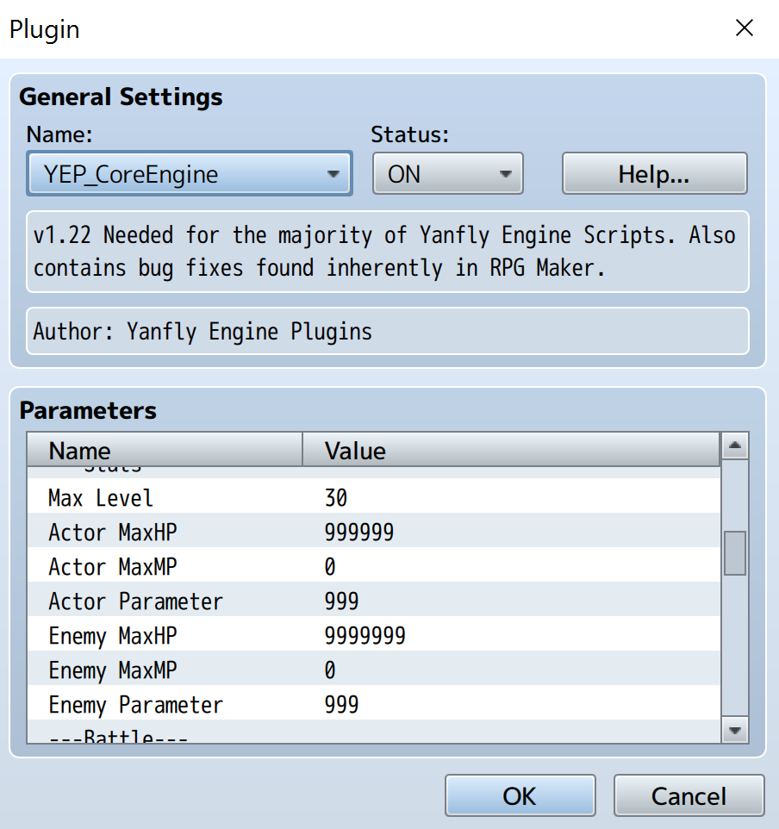Open the Status ON dropdown

coord(447,174)
